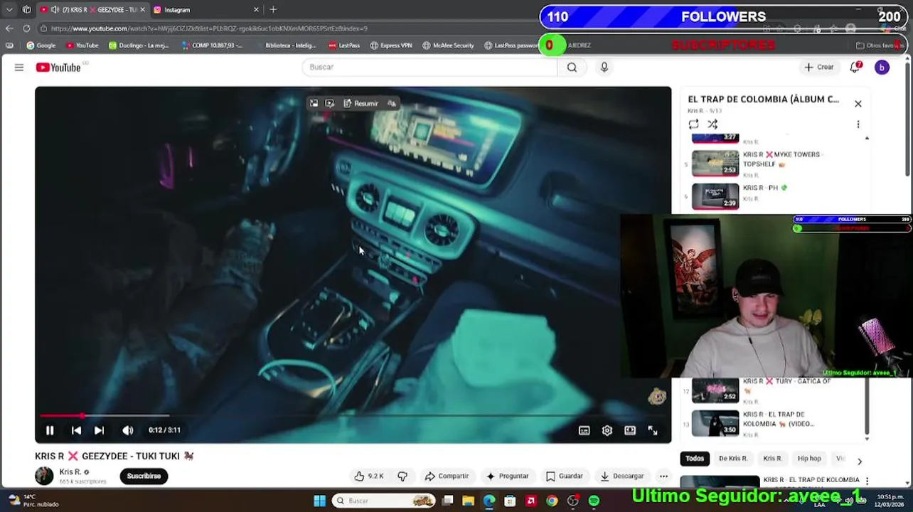Focus the YouTube Buscar search field
The height and width of the screenshot is (512, 913).
click(x=430, y=67)
